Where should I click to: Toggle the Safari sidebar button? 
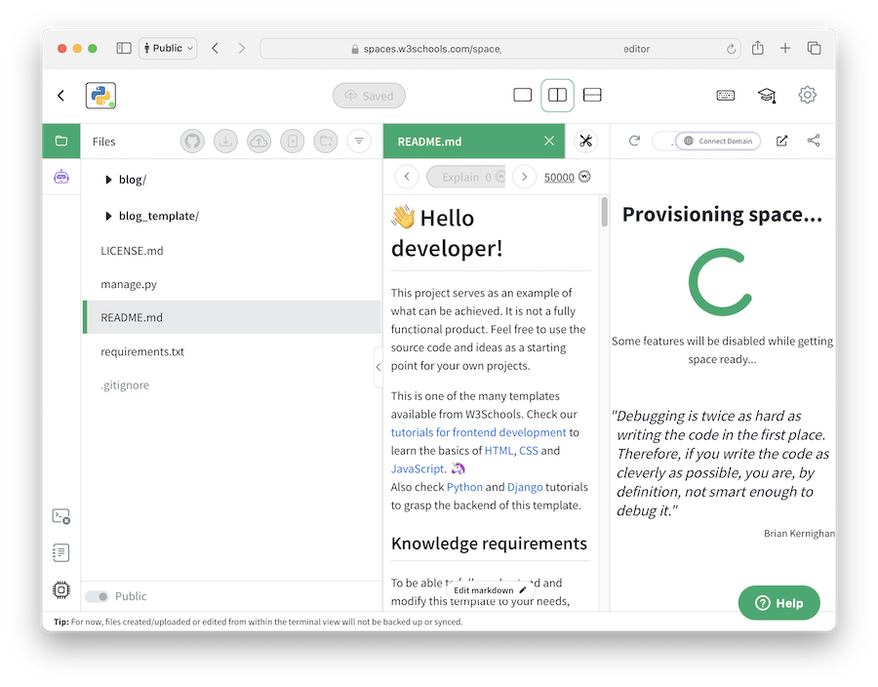pyautogui.click(x=124, y=48)
